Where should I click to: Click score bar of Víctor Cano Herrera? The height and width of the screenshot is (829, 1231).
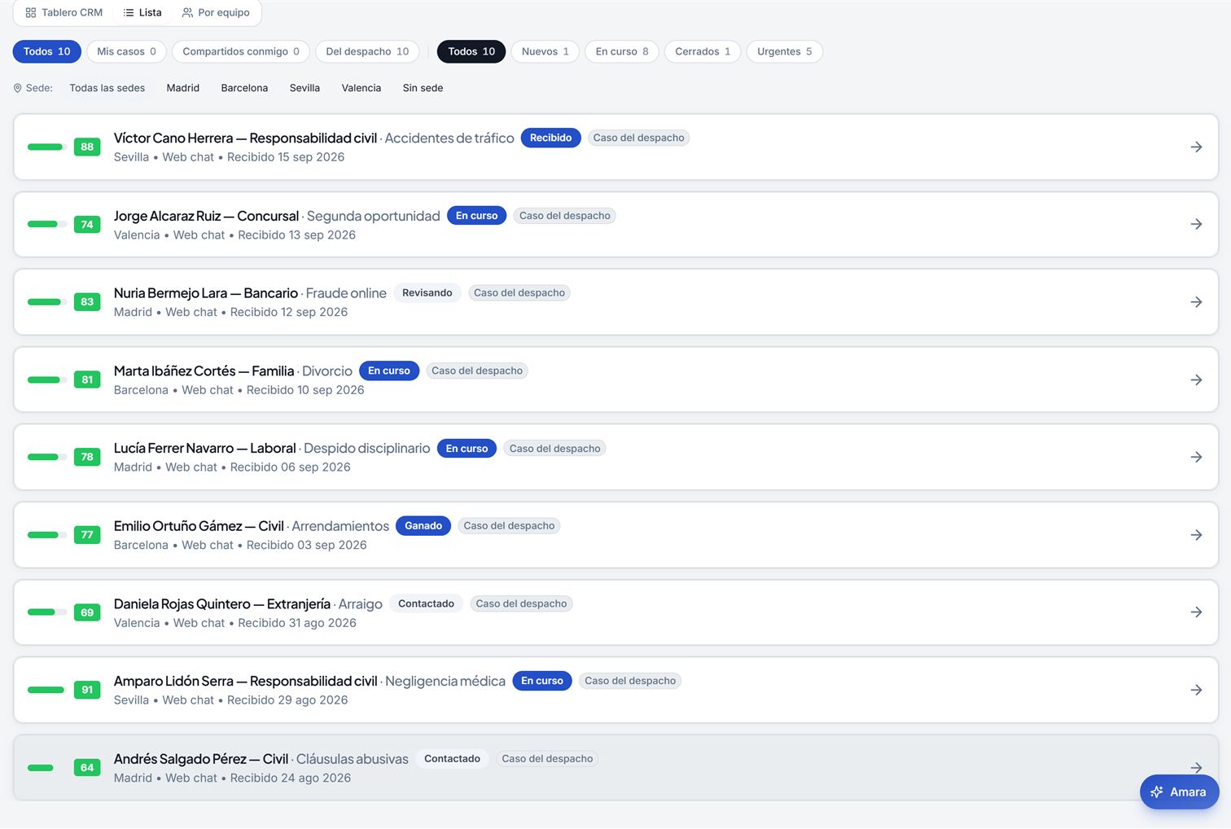click(47, 147)
